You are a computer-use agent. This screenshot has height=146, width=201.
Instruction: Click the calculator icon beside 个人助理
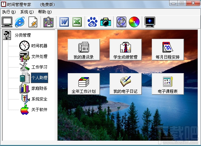coord(25,78)
